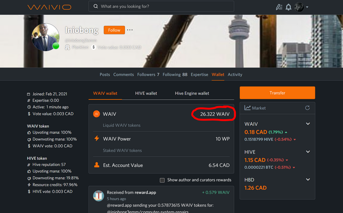Click the Iniobong profile name
This screenshot has height=213, width=343.
tap(81, 30)
